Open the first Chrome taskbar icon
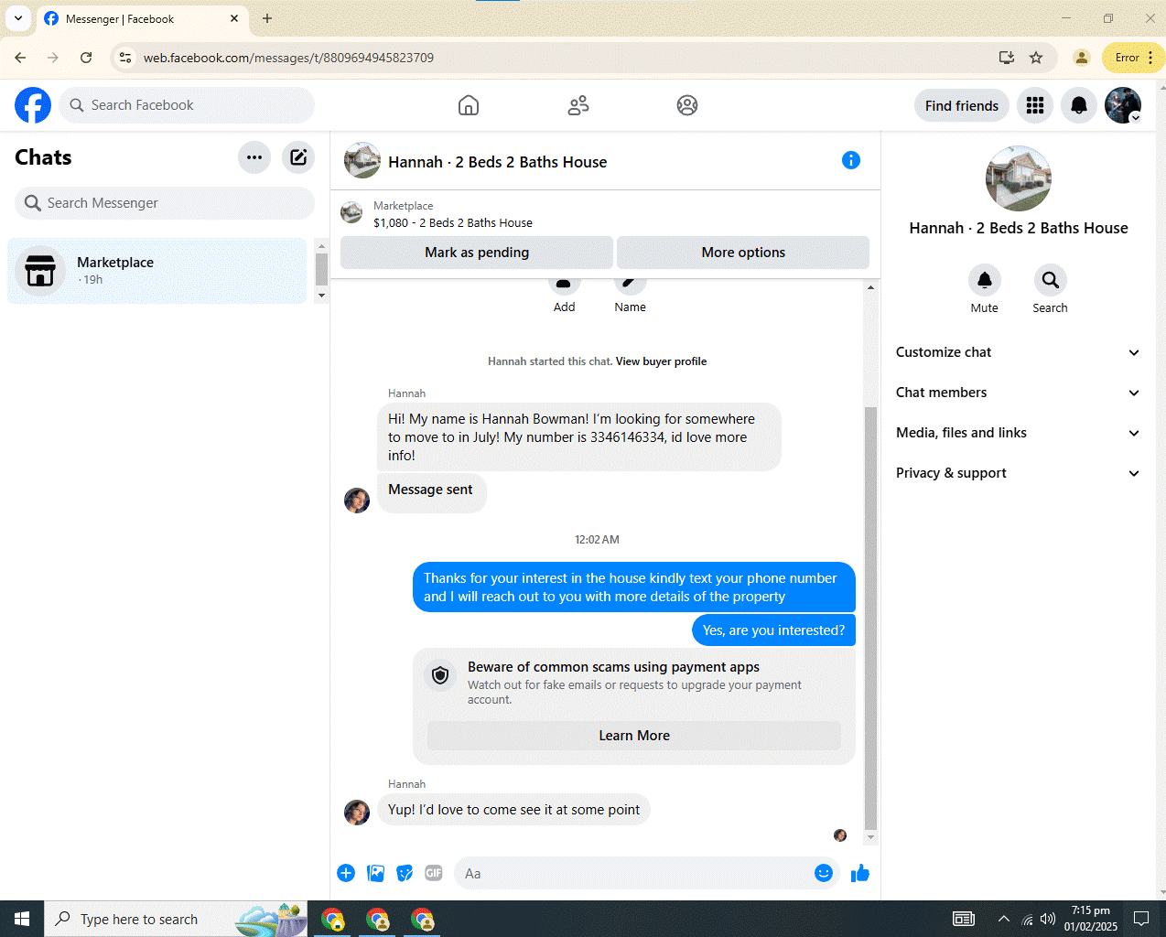The width and height of the screenshot is (1166, 937). click(333, 919)
